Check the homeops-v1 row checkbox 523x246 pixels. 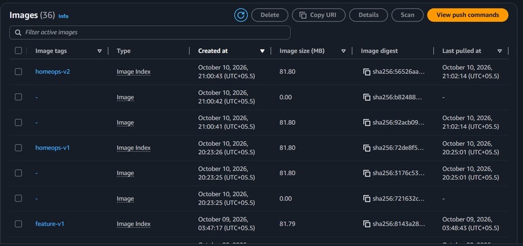pos(18,148)
